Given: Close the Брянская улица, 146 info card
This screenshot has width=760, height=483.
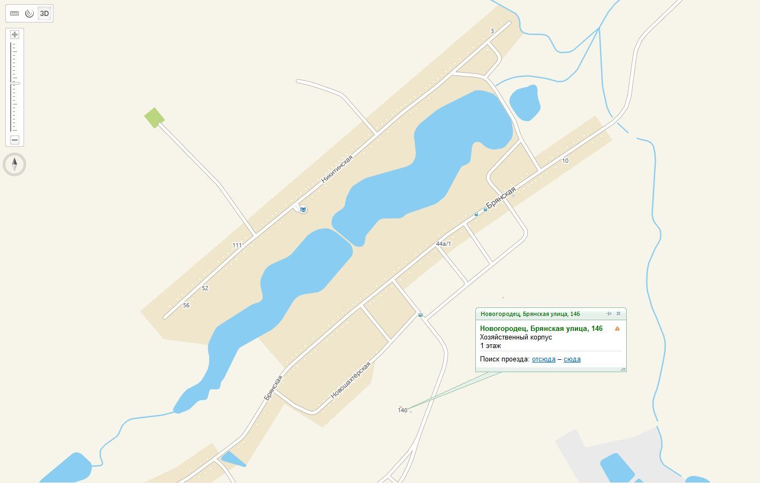Looking at the screenshot, I should [618, 314].
